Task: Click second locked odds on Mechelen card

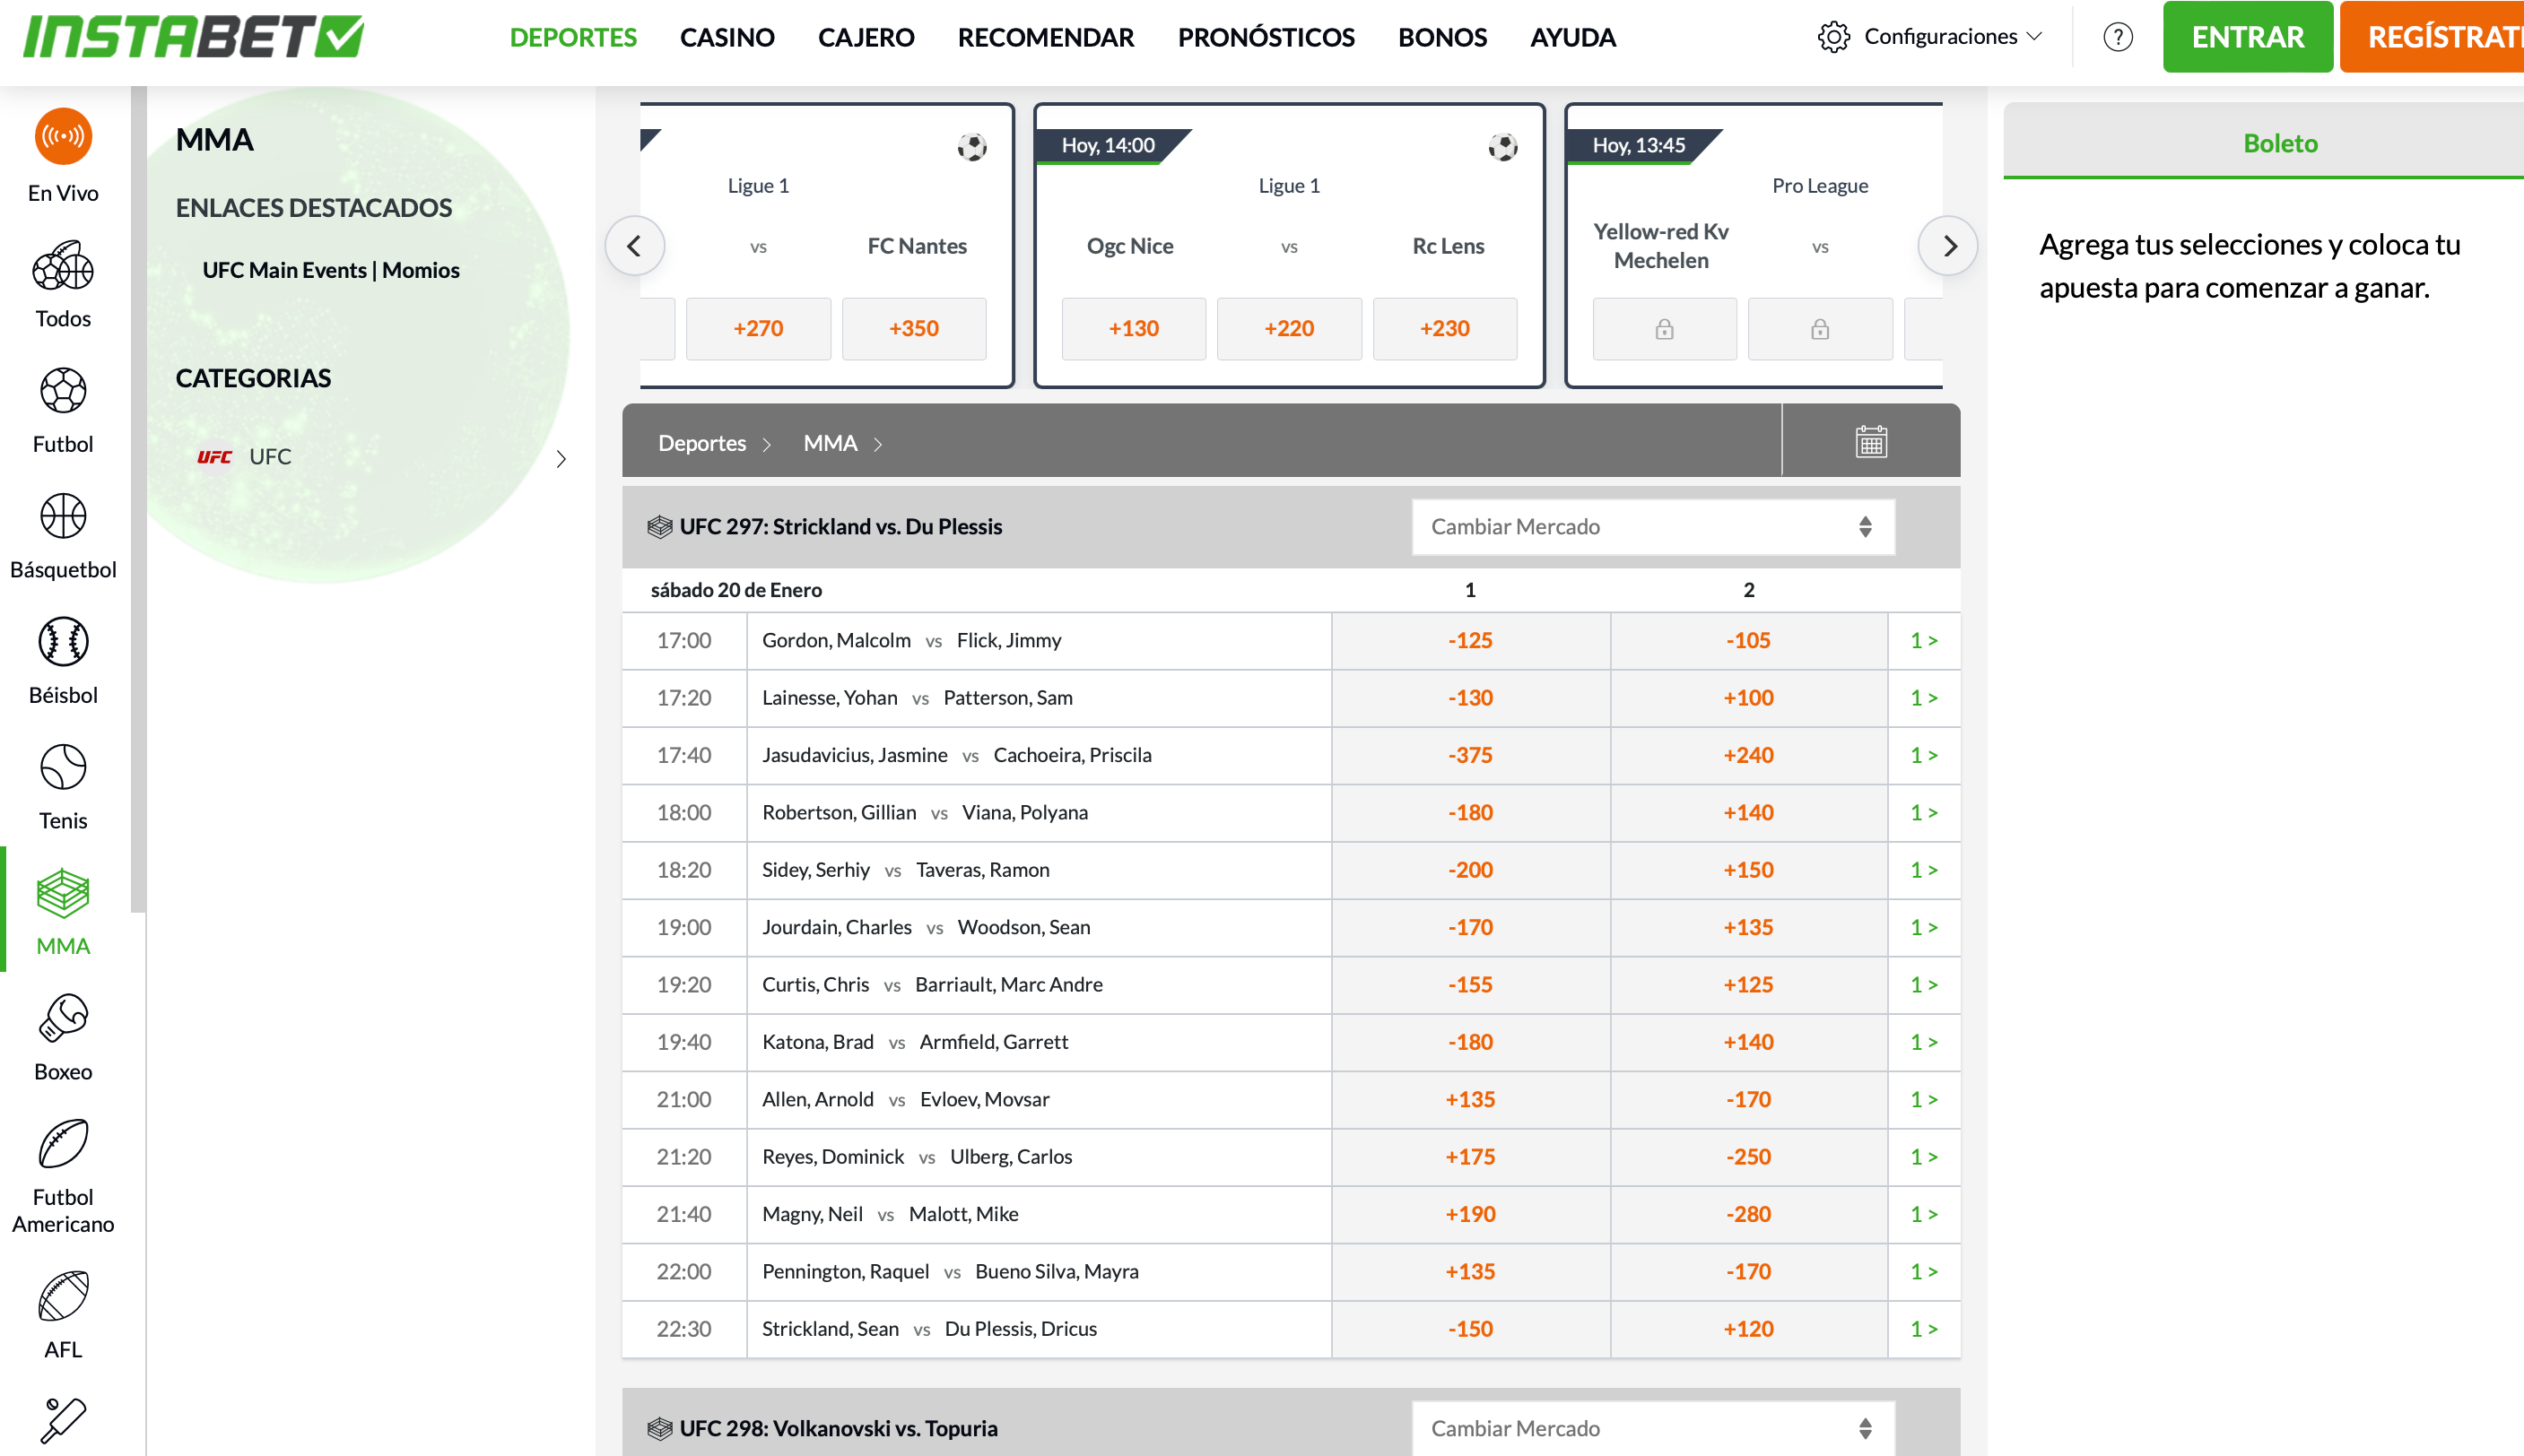Action: 1820,328
